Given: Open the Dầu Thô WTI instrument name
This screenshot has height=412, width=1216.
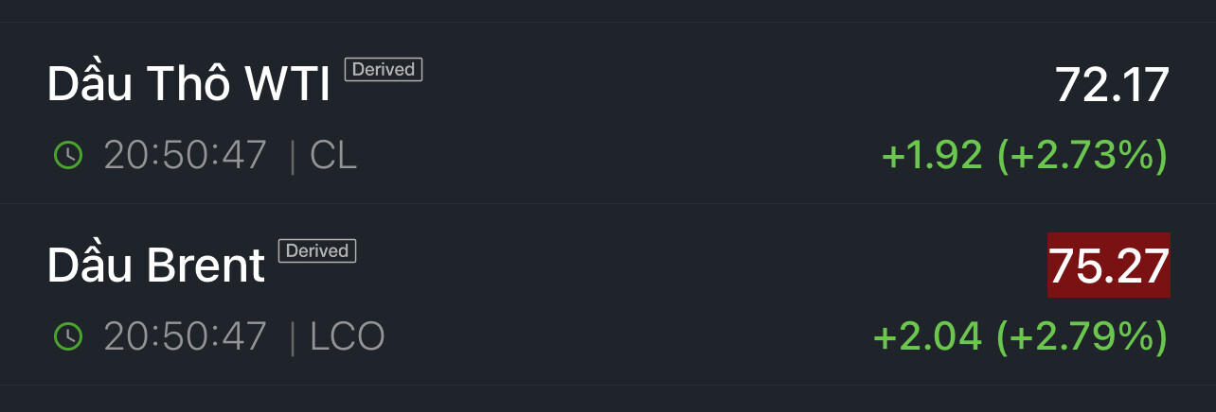Looking at the screenshot, I should coord(188,86).
